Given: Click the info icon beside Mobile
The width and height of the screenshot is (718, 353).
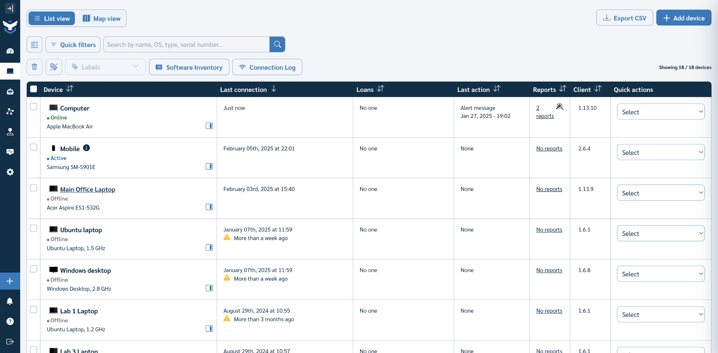Looking at the screenshot, I should coord(86,148).
